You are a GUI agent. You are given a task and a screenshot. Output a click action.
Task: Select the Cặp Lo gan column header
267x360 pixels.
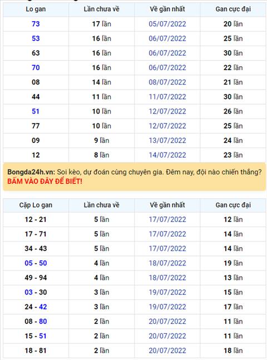[x=36, y=205]
